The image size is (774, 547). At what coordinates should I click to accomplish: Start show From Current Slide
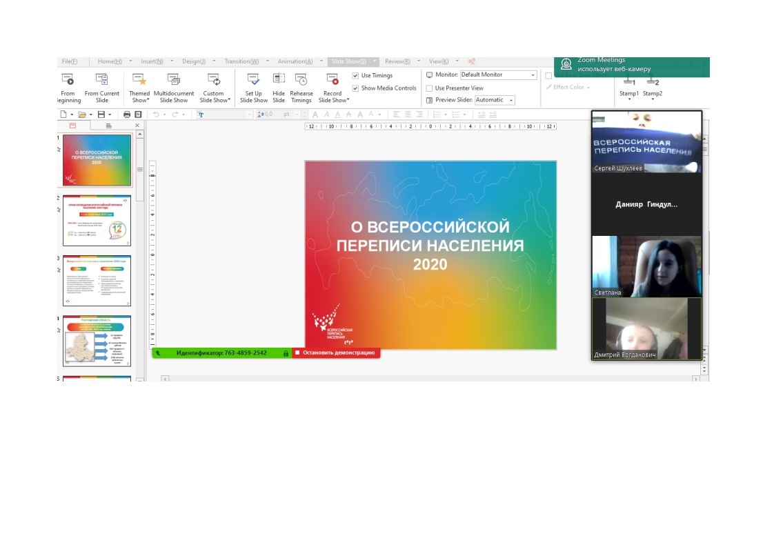pyautogui.click(x=102, y=88)
